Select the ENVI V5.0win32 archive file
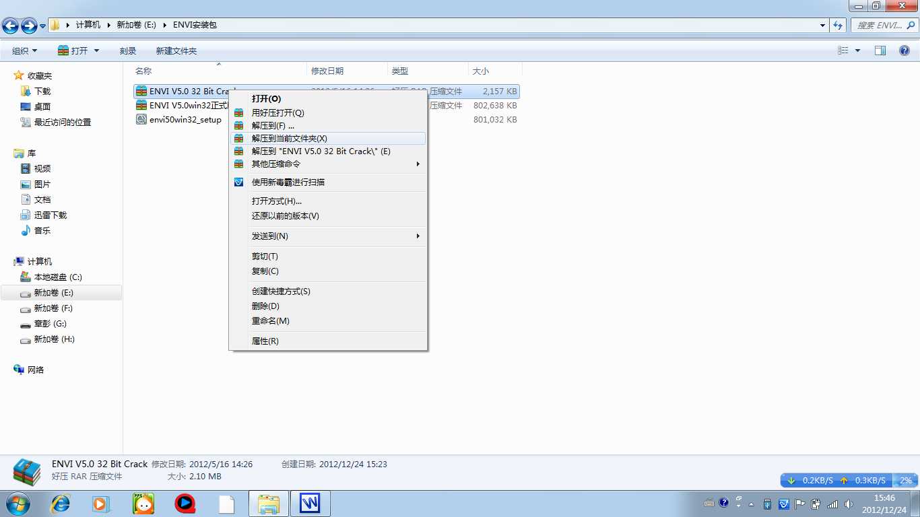Viewport: 920px width, 517px height. point(182,105)
